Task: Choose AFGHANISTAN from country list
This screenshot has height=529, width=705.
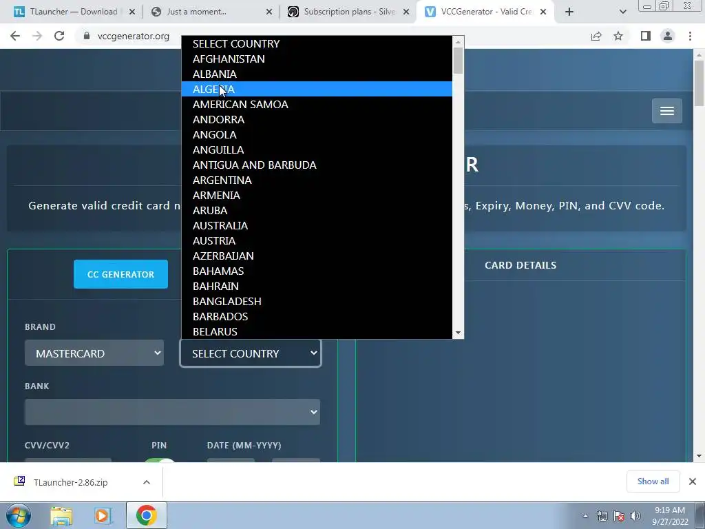Action: [x=317, y=59]
